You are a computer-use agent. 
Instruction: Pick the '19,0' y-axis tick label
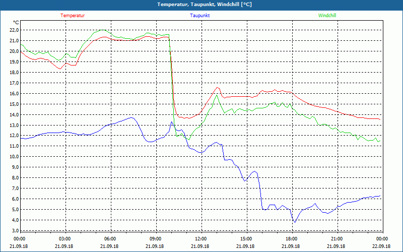(x=15, y=62)
